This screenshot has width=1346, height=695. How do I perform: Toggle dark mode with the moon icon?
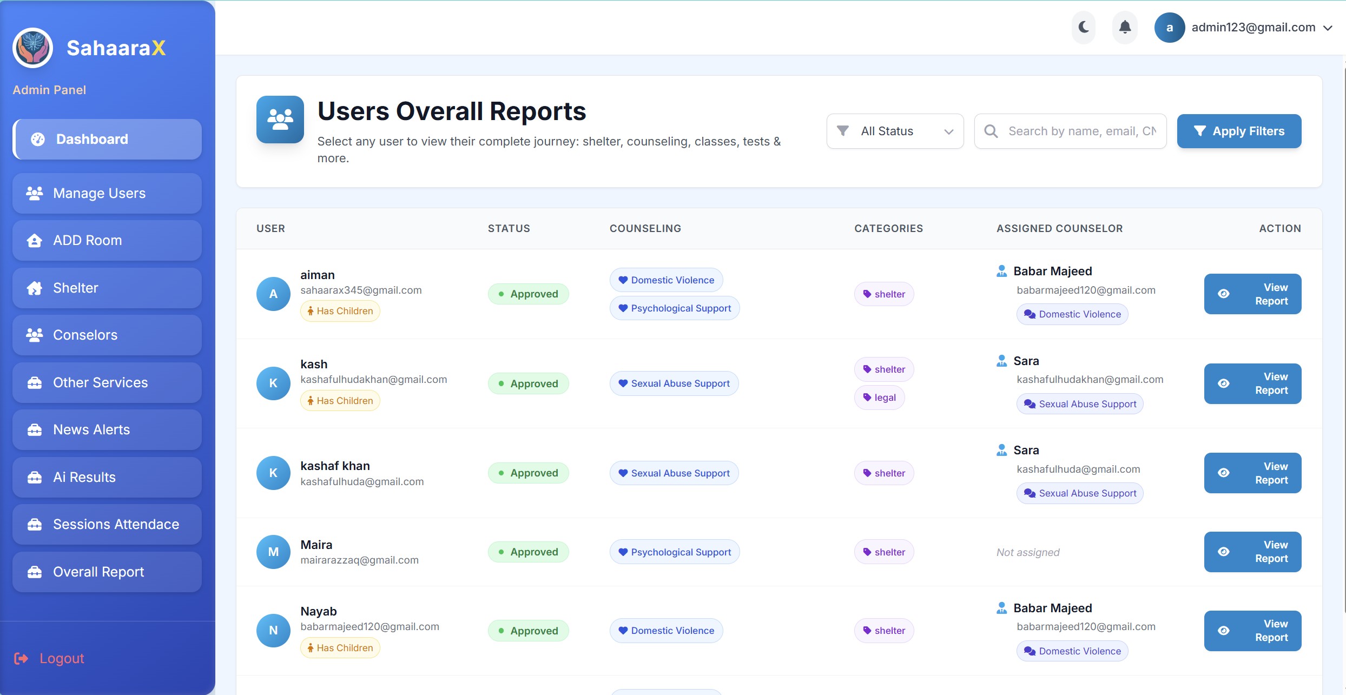[1084, 27]
